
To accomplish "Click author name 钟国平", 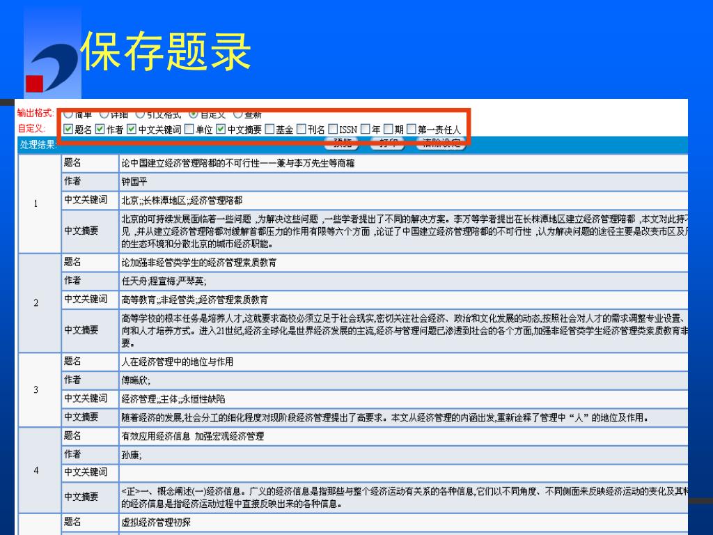I will [134, 182].
